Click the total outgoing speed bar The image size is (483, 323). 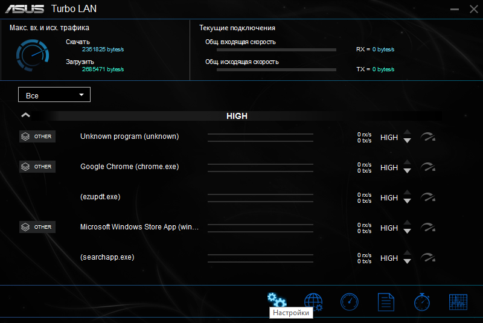point(277,70)
